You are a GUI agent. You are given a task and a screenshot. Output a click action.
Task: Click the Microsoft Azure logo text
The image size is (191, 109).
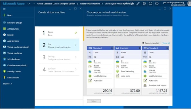(x=14, y=4)
